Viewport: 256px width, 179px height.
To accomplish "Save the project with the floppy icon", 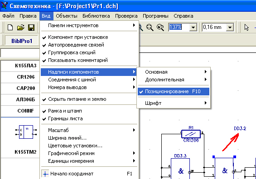I will tap(31, 28).
